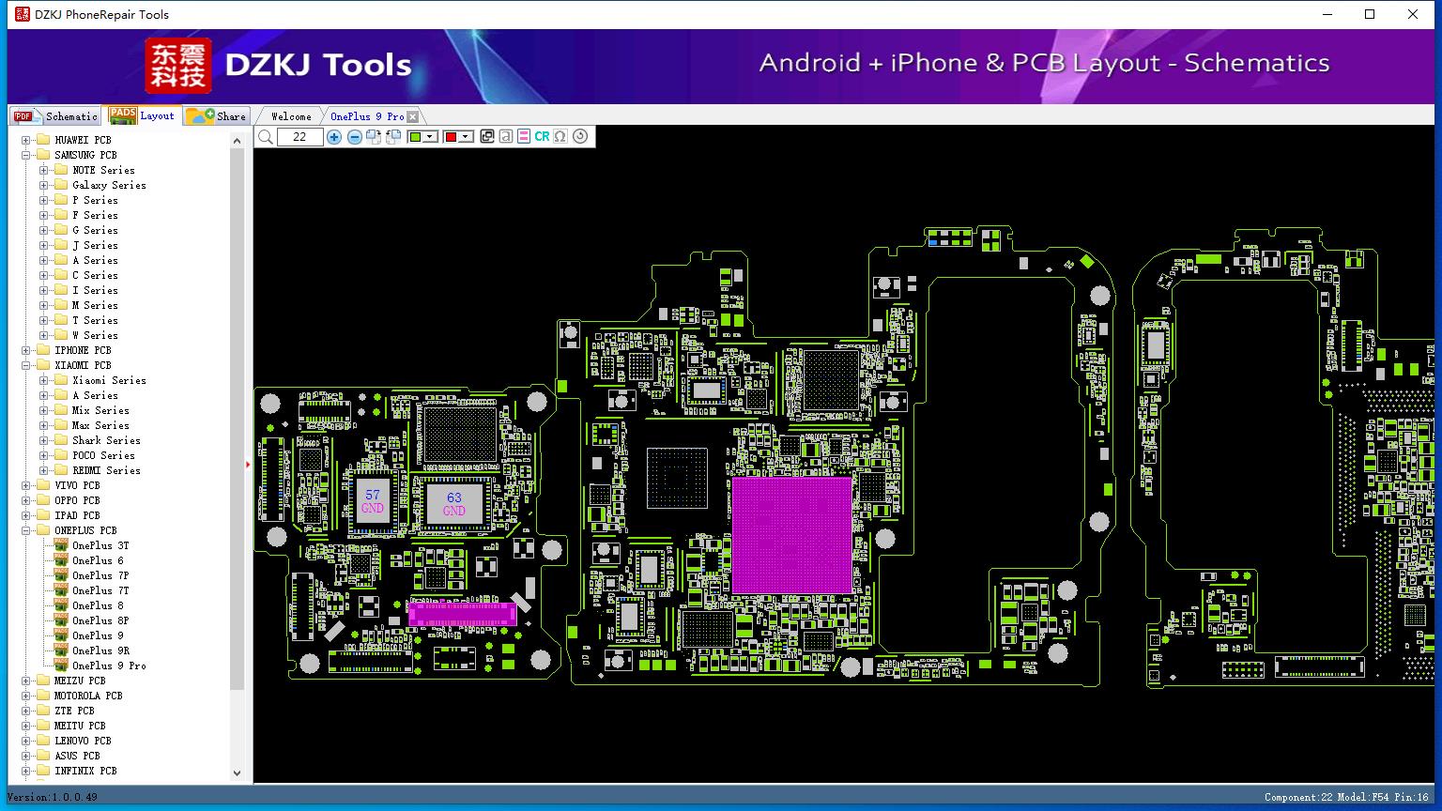
Task: Close the OnePlus 9 Pro tab
Action: (x=412, y=116)
